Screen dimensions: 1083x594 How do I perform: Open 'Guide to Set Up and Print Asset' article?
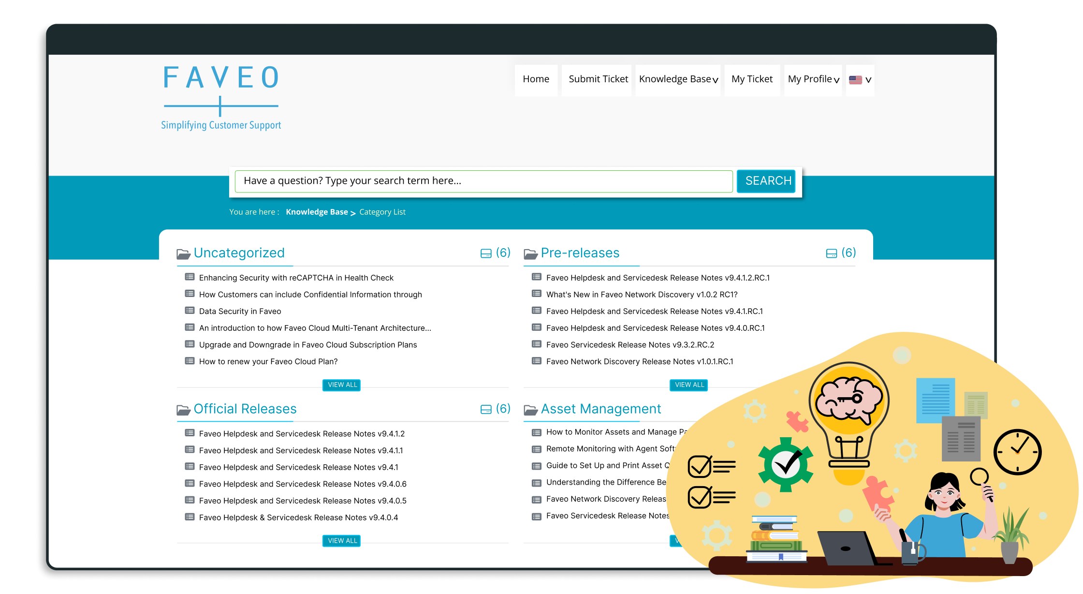tap(608, 465)
